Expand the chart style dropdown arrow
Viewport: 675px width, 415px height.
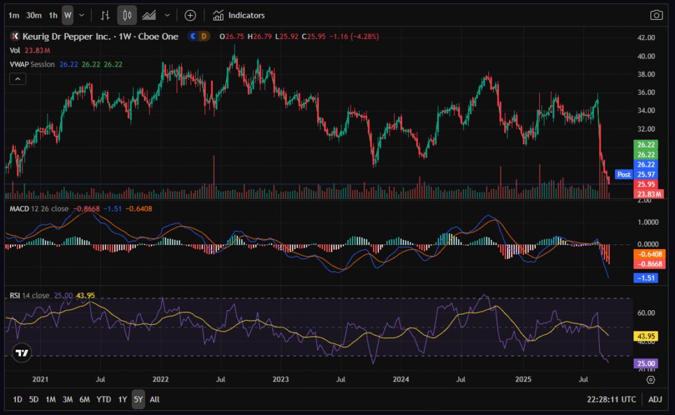[167, 14]
